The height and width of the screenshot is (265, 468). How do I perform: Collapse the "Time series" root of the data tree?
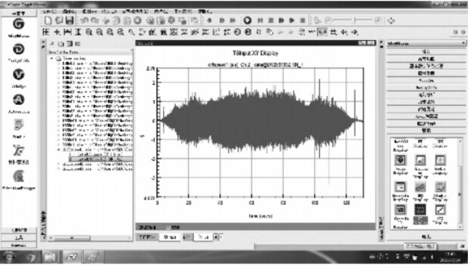(x=52, y=58)
